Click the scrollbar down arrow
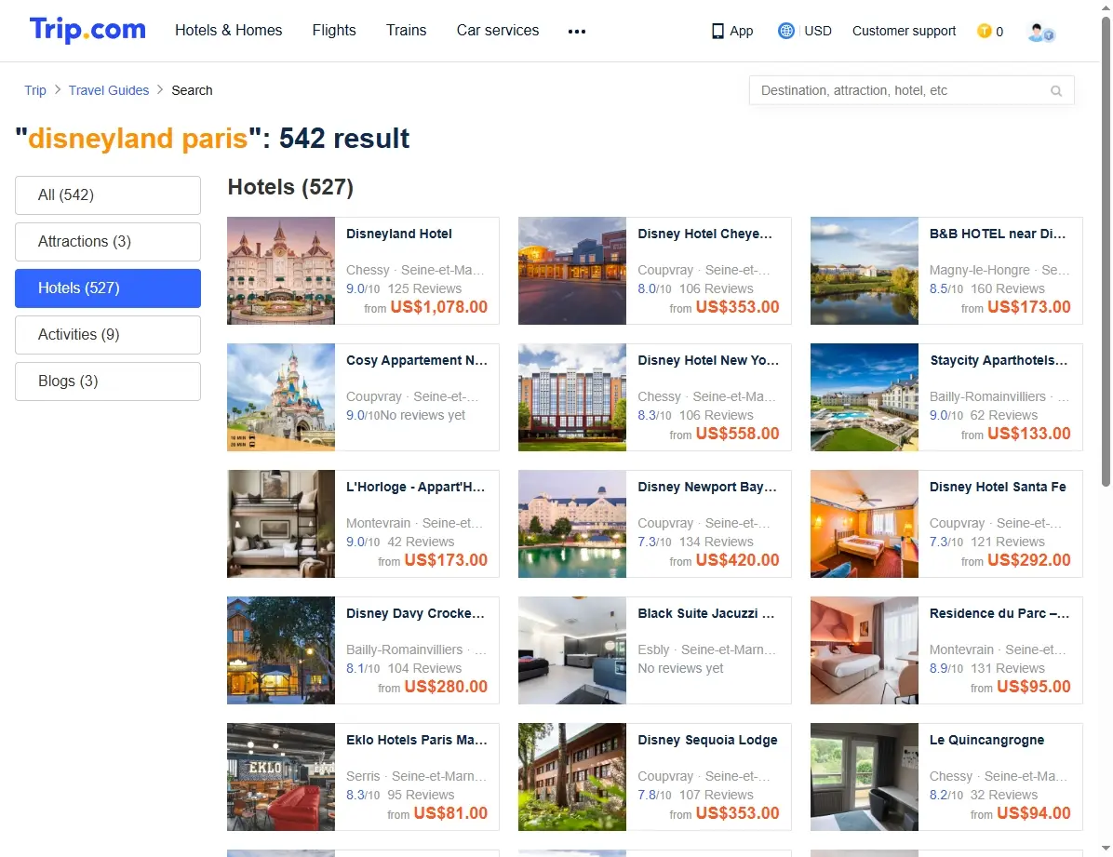1113x857 pixels. pos(1106,850)
